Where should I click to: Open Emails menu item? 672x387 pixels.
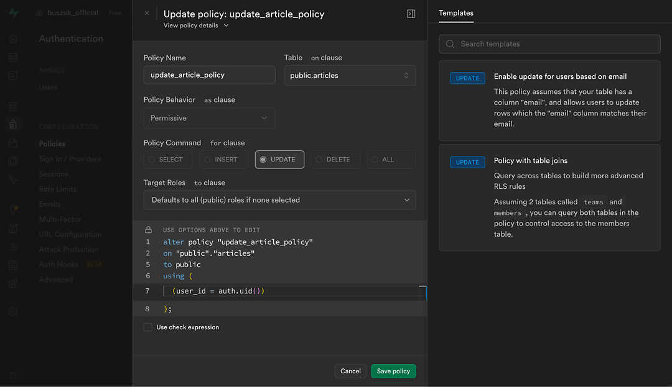click(x=50, y=204)
